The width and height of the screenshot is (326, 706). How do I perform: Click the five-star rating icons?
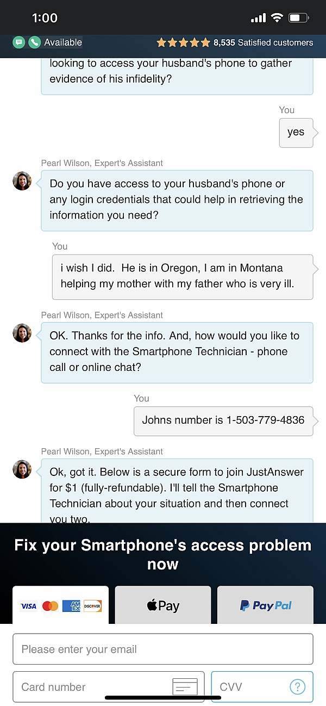point(183,42)
